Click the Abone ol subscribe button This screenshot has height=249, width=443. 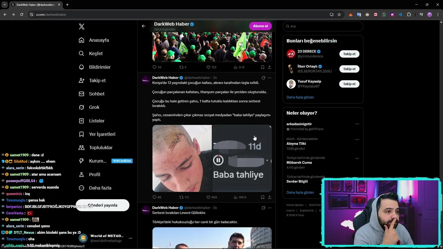pyautogui.click(x=260, y=26)
